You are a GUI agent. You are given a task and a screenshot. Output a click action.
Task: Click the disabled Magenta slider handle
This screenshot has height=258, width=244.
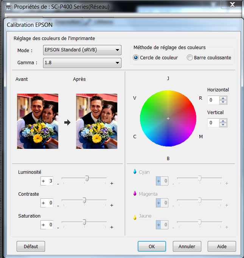[x=199, y=200]
